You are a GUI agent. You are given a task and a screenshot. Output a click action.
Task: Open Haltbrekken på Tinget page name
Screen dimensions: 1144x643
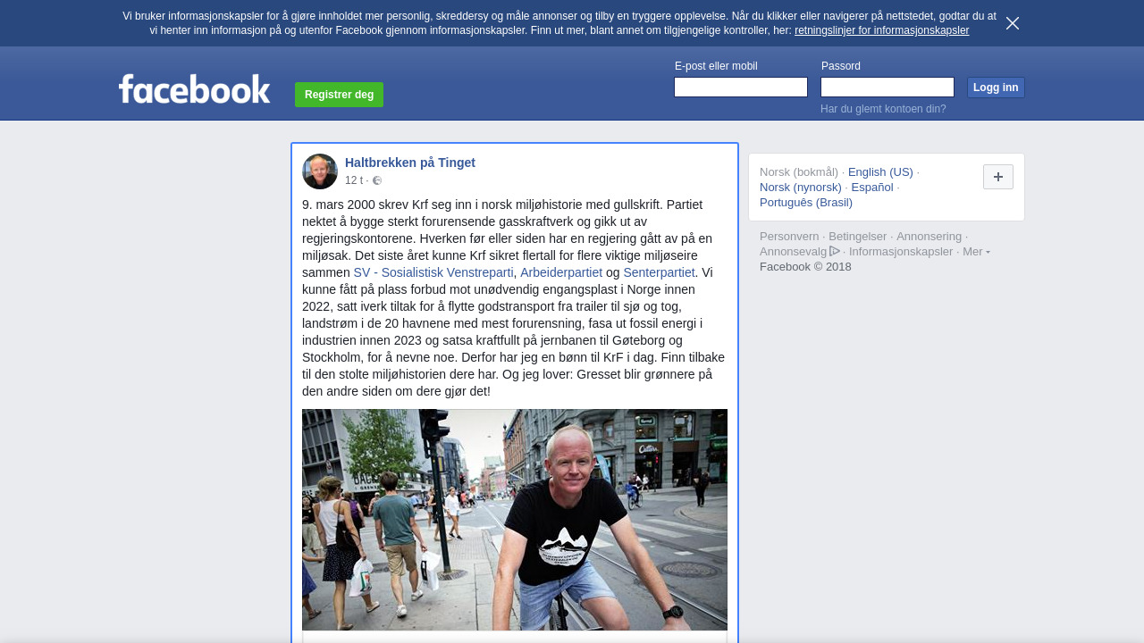coord(410,163)
